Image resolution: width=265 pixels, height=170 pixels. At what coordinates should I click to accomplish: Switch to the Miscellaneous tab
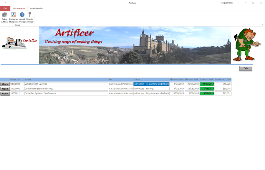pyautogui.click(x=19, y=8)
